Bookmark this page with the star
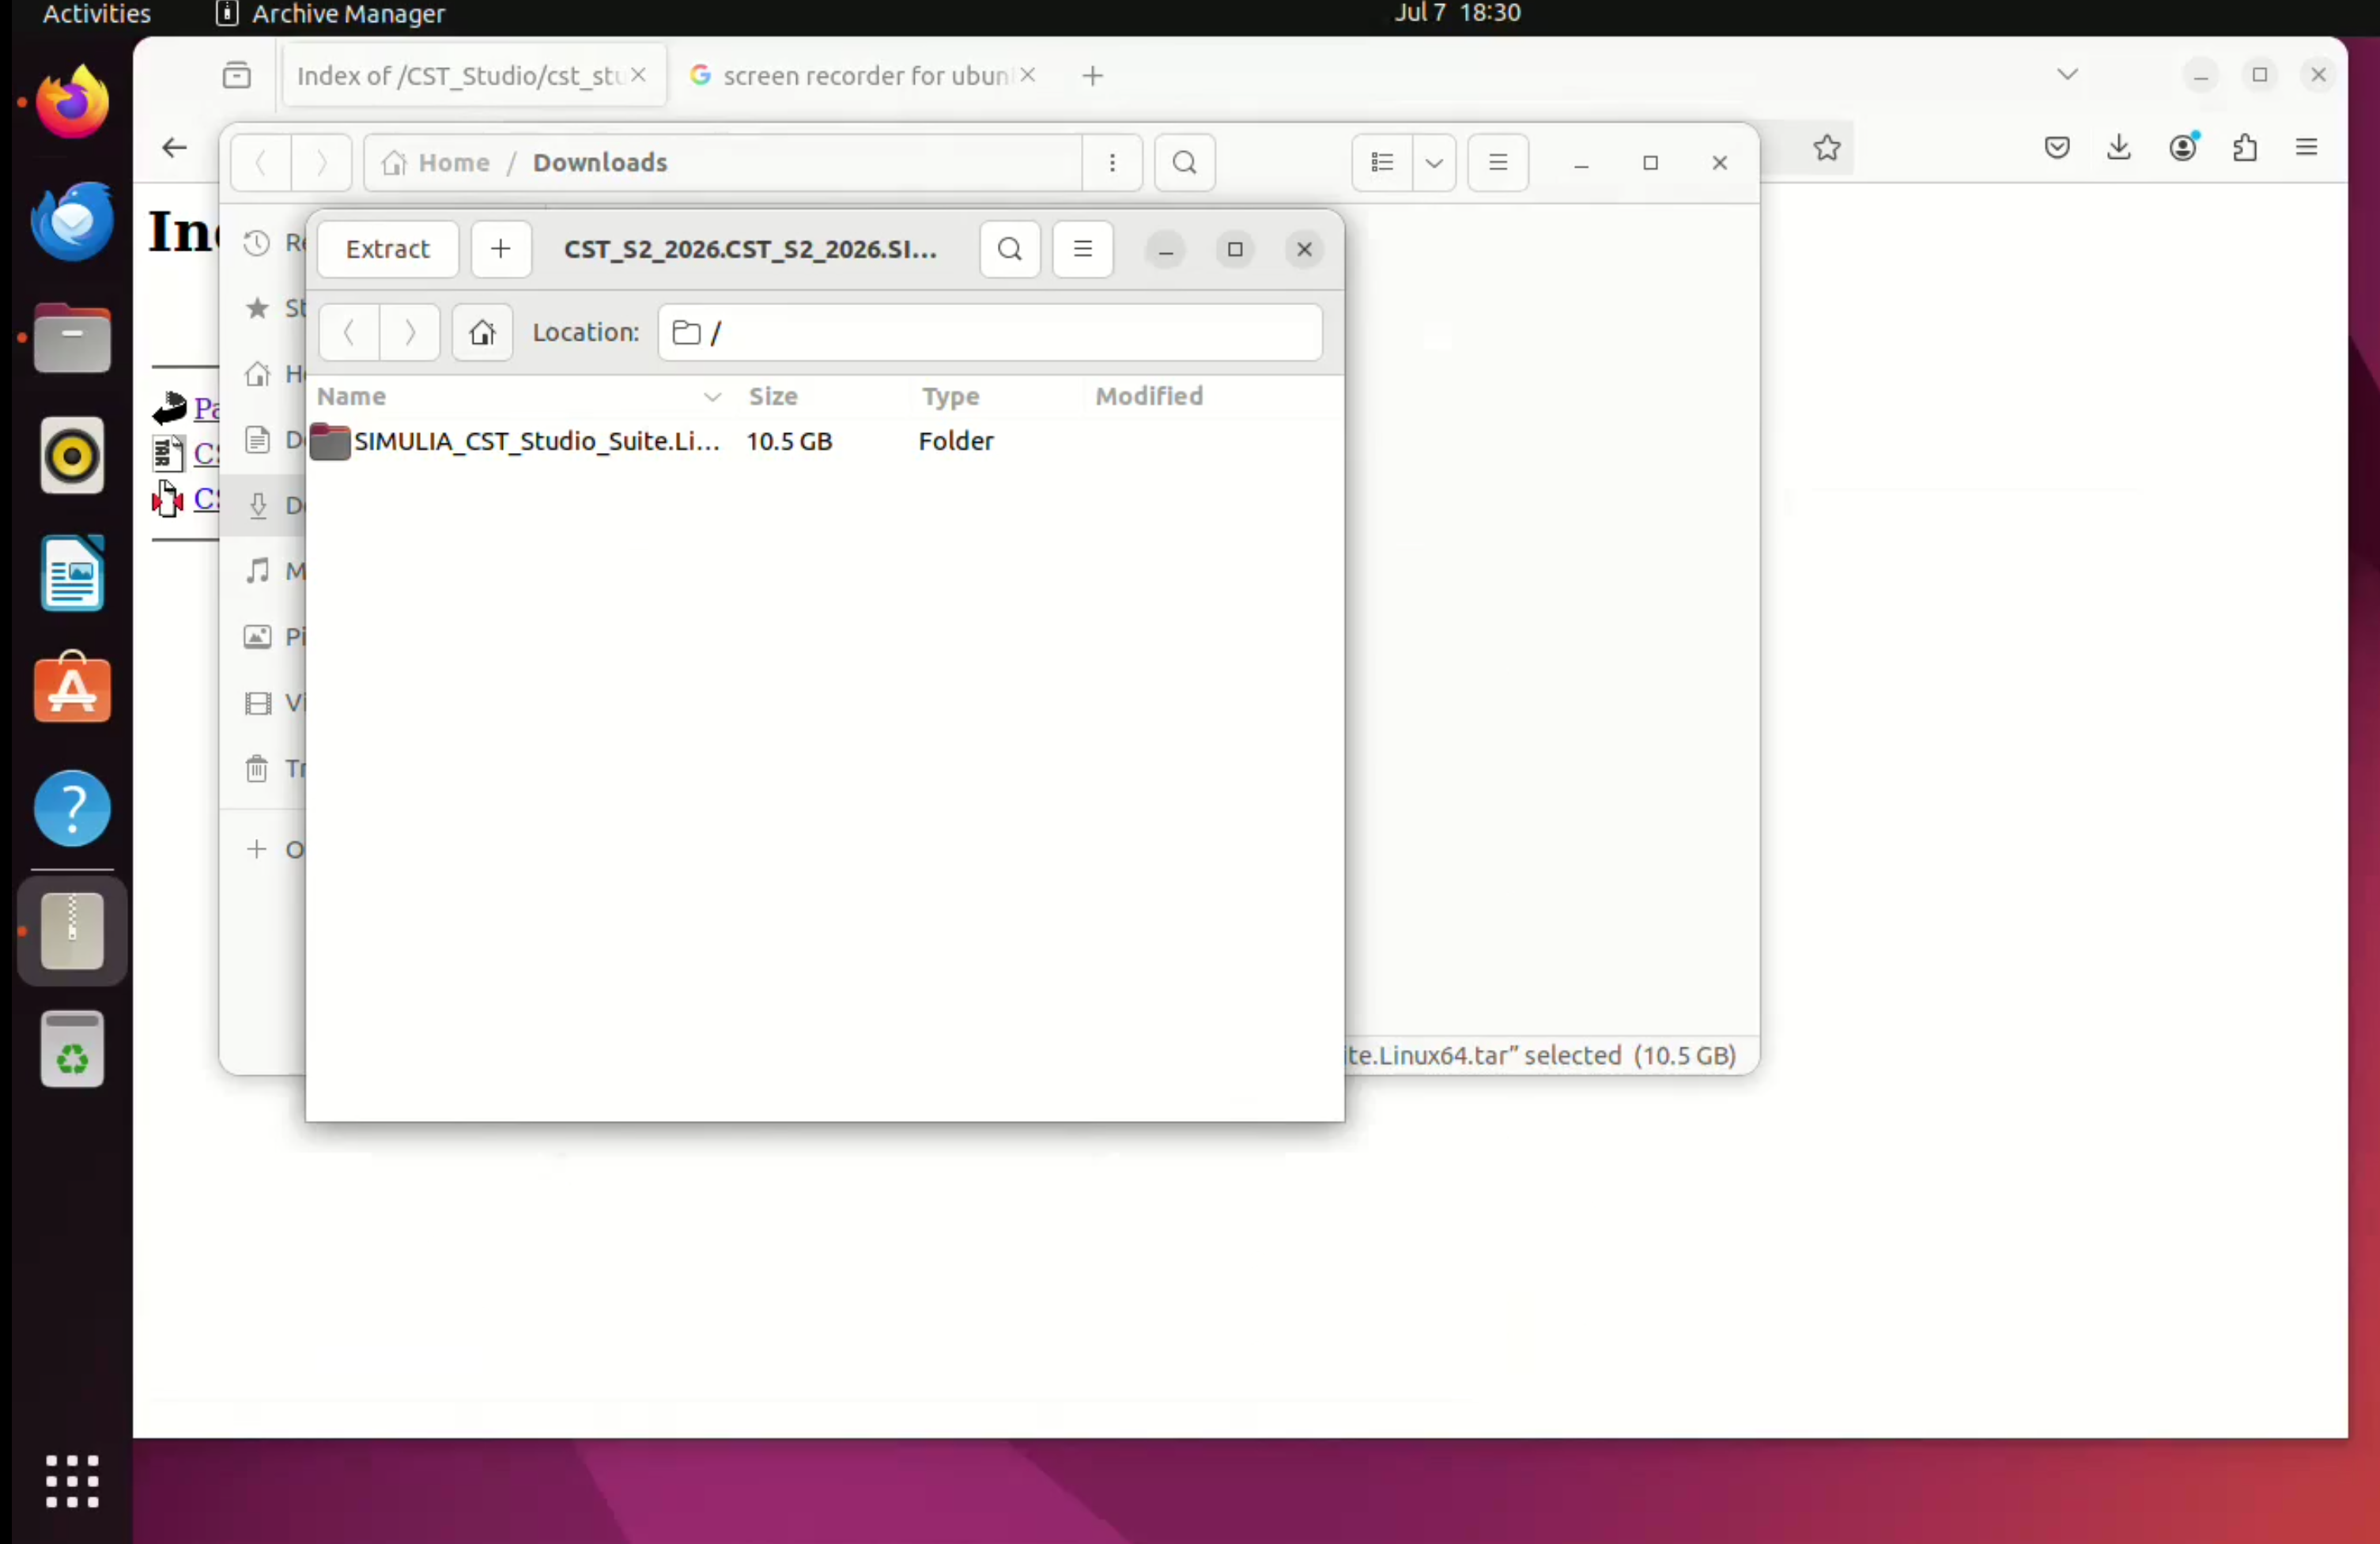This screenshot has width=2380, height=1544. [x=1827, y=148]
